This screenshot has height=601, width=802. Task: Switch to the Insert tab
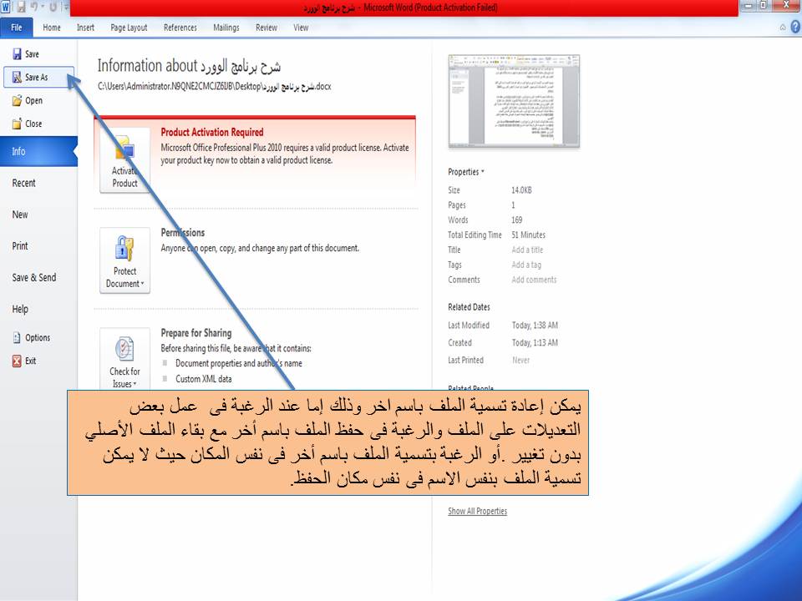click(85, 28)
